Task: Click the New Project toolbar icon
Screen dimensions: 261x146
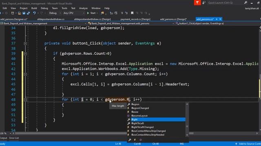Action: (13, 13)
